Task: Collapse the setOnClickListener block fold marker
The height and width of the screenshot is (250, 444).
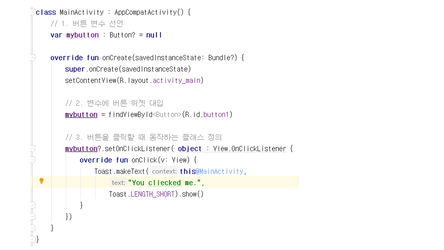Action: (x=33, y=149)
